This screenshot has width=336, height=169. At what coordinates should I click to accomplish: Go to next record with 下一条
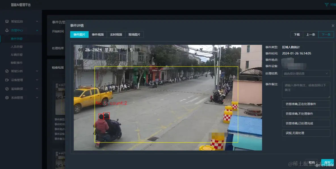pos(326,35)
